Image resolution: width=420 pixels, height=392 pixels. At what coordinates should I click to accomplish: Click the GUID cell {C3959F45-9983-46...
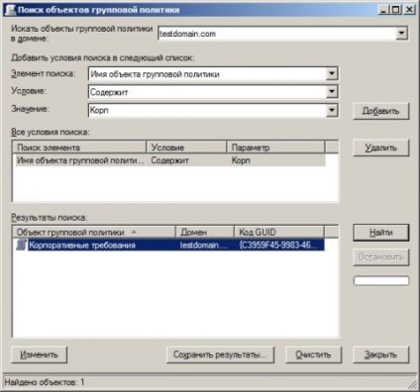(278, 245)
